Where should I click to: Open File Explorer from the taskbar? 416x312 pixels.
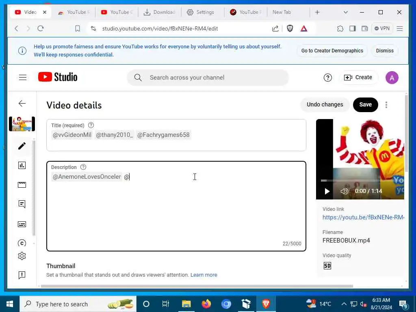(186, 304)
